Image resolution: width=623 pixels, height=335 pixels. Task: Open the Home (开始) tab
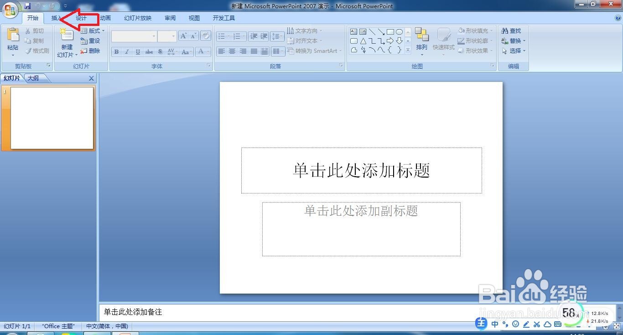pyautogui.click(x=33, y=18)
